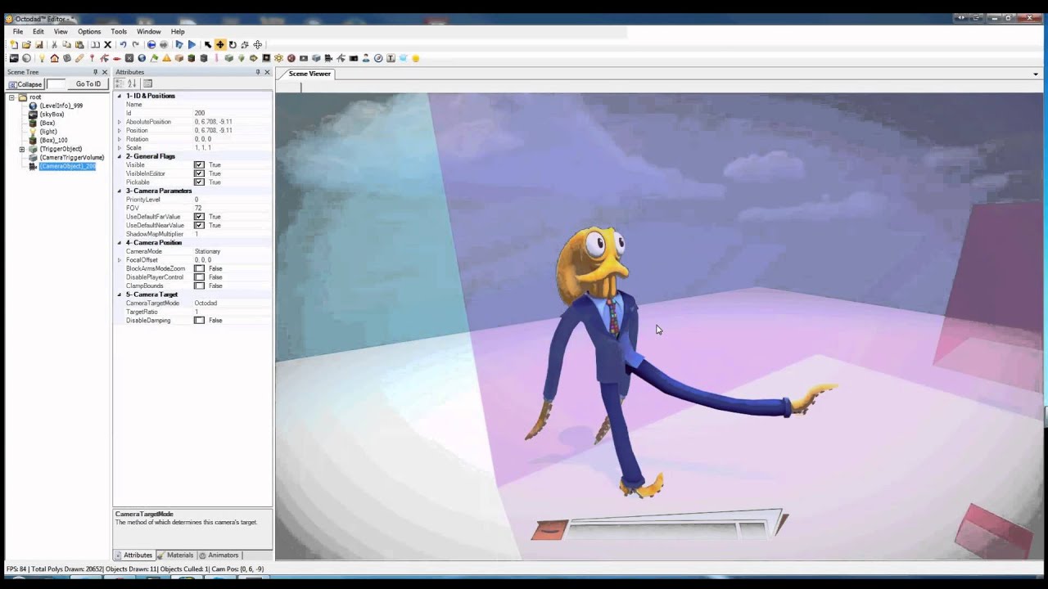This screenshot has width=1048, height=589.
Task: Toggle the Visible checkbox
Action: (x=199, y=165)
